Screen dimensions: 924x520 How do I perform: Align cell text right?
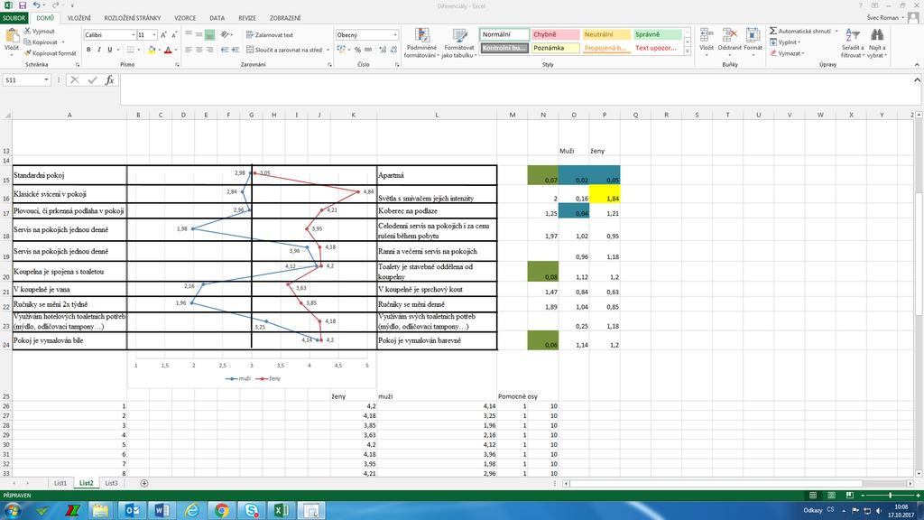(209, 51)
